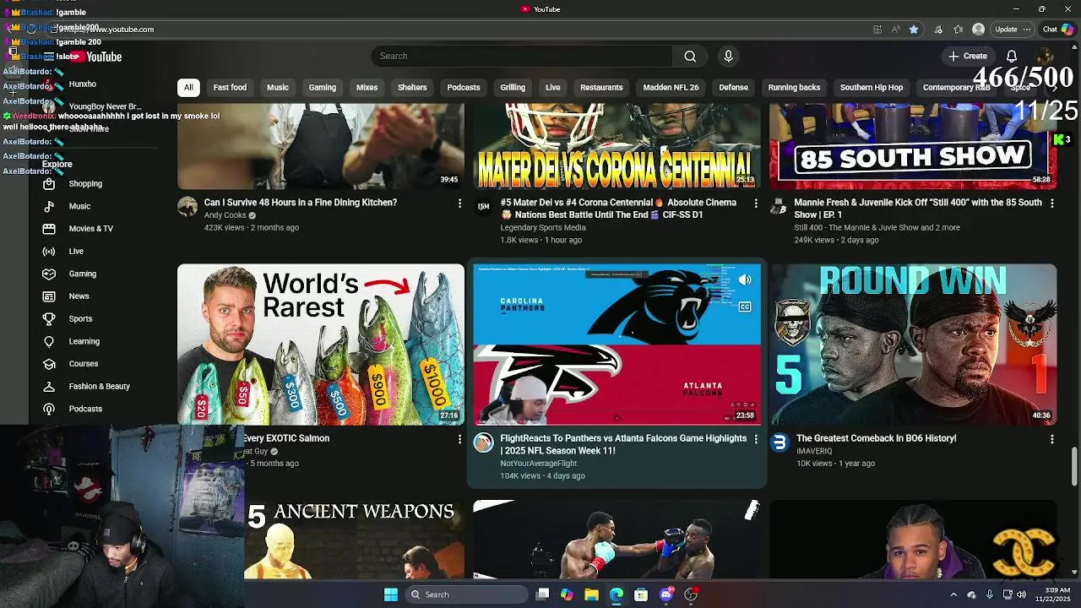Open News in the sidebar

[79, 296]
